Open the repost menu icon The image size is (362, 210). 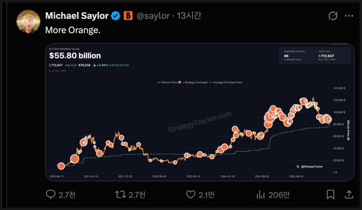coord(120,194)
